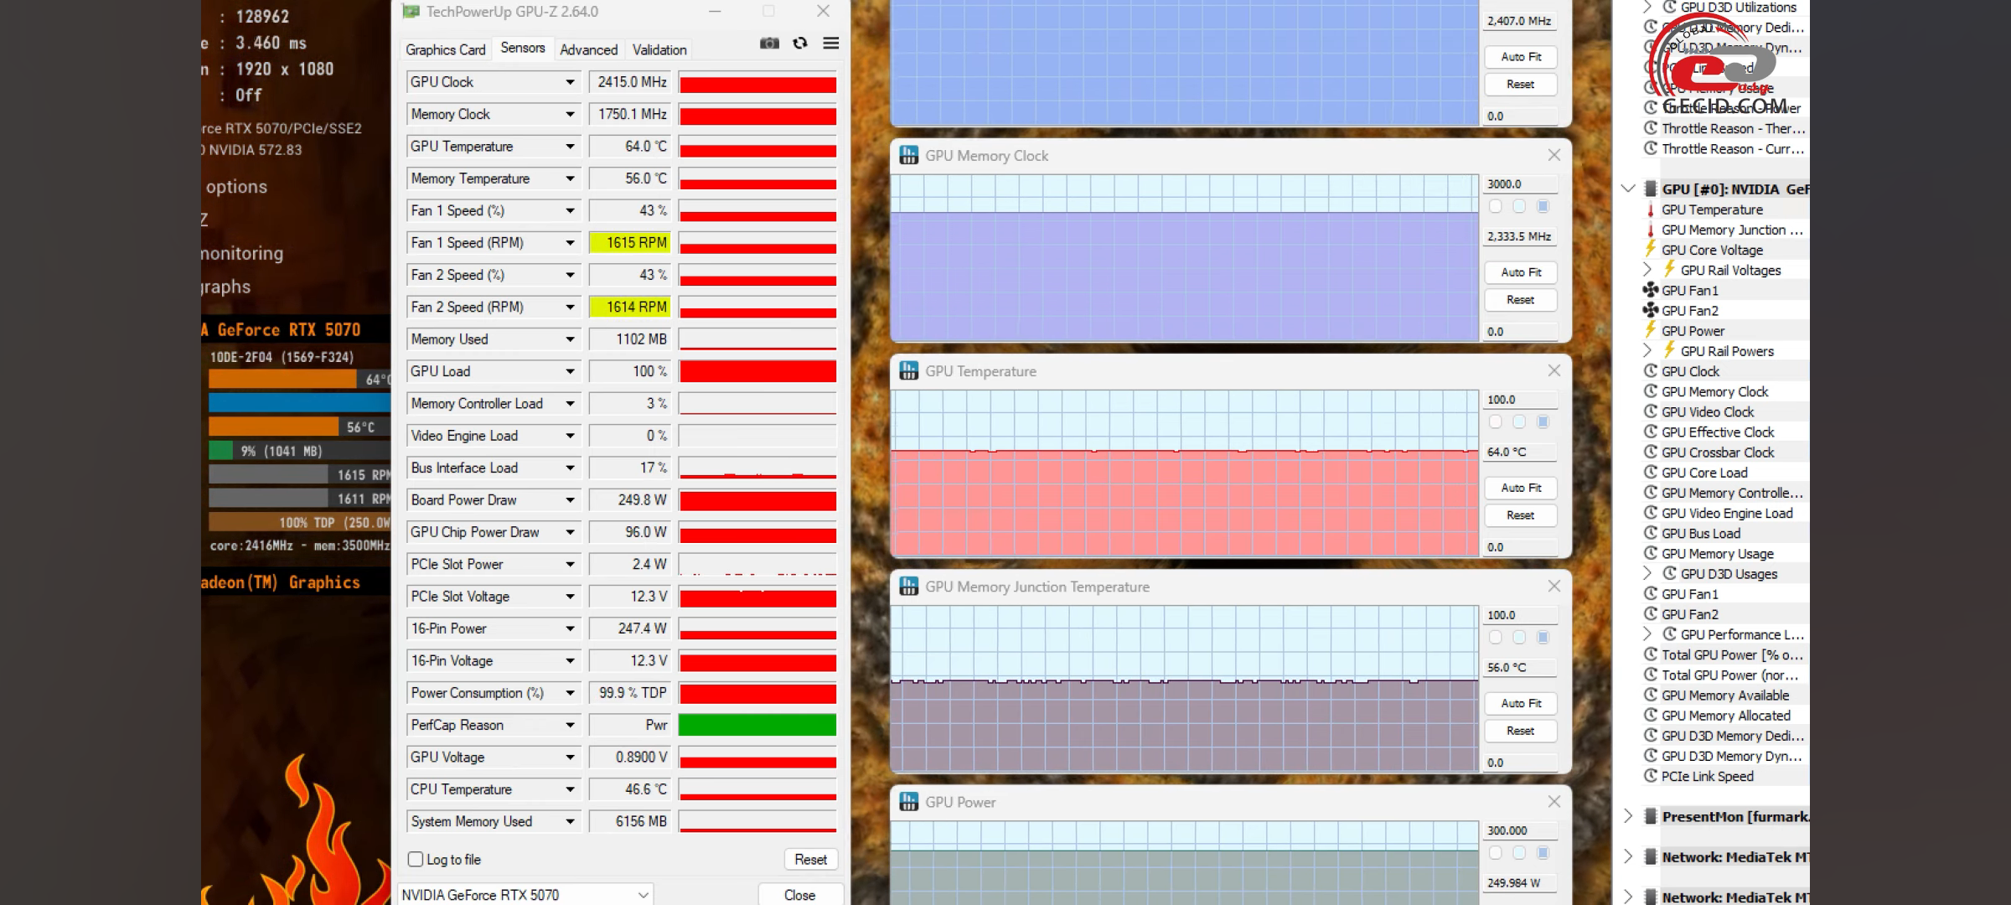
Task: Collapse the GPU [#0]: NVIDIA tree node
Action: (1628, 189)
